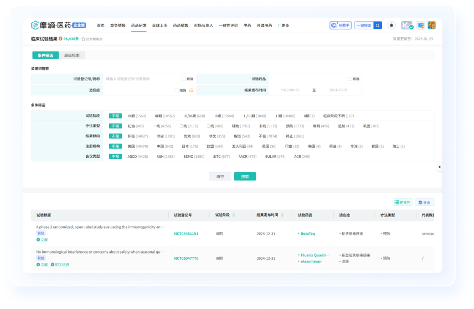Open 合理用药 nav item
474x309 pixels.
tap(265, 25)
